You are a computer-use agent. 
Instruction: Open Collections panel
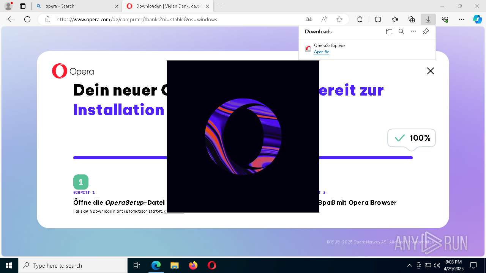pyautogui.click(x=412, y=19)
